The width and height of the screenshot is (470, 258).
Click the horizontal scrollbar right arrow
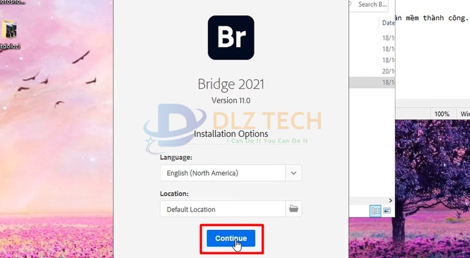[390, 201]
